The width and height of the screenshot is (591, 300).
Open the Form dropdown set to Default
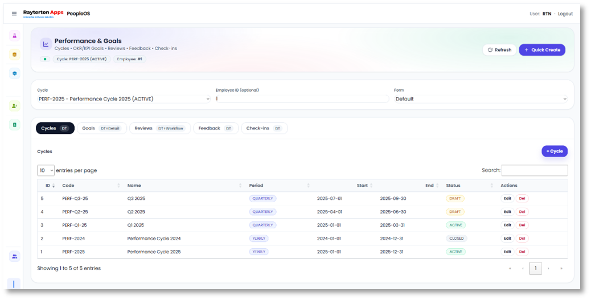click(481, 99)
